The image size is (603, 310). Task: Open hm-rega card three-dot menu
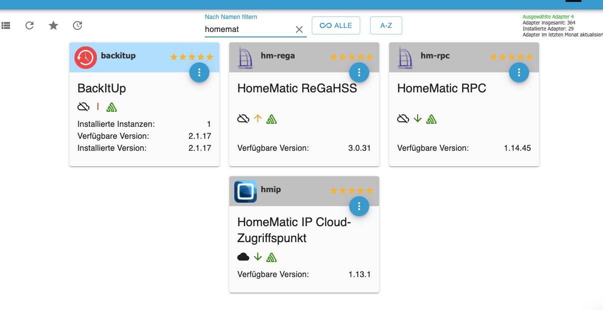[359, 72]
